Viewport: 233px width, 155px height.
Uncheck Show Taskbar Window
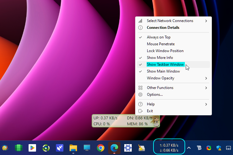173,64
